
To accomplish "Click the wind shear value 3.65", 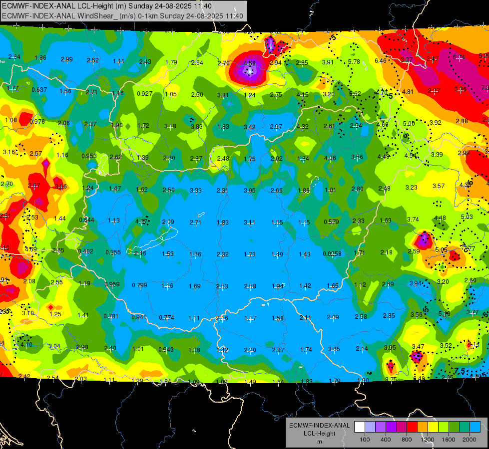I will pyautogui.click(x=334, y=349).
